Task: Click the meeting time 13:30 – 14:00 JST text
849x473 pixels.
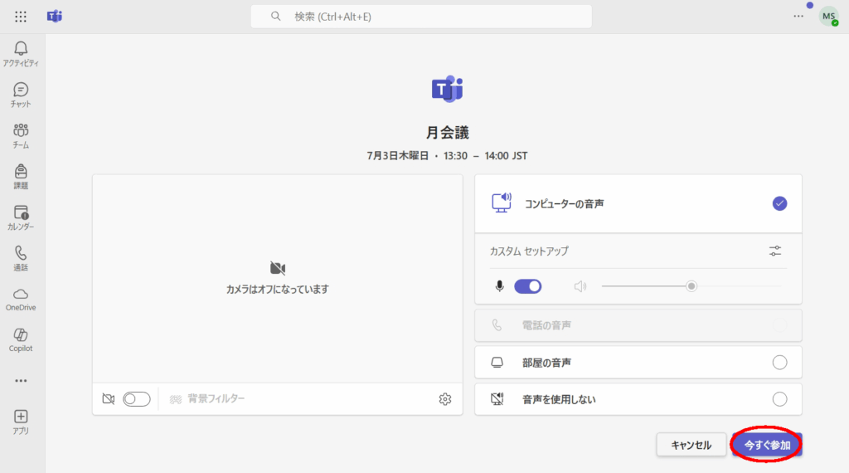Action: point(486,156)
